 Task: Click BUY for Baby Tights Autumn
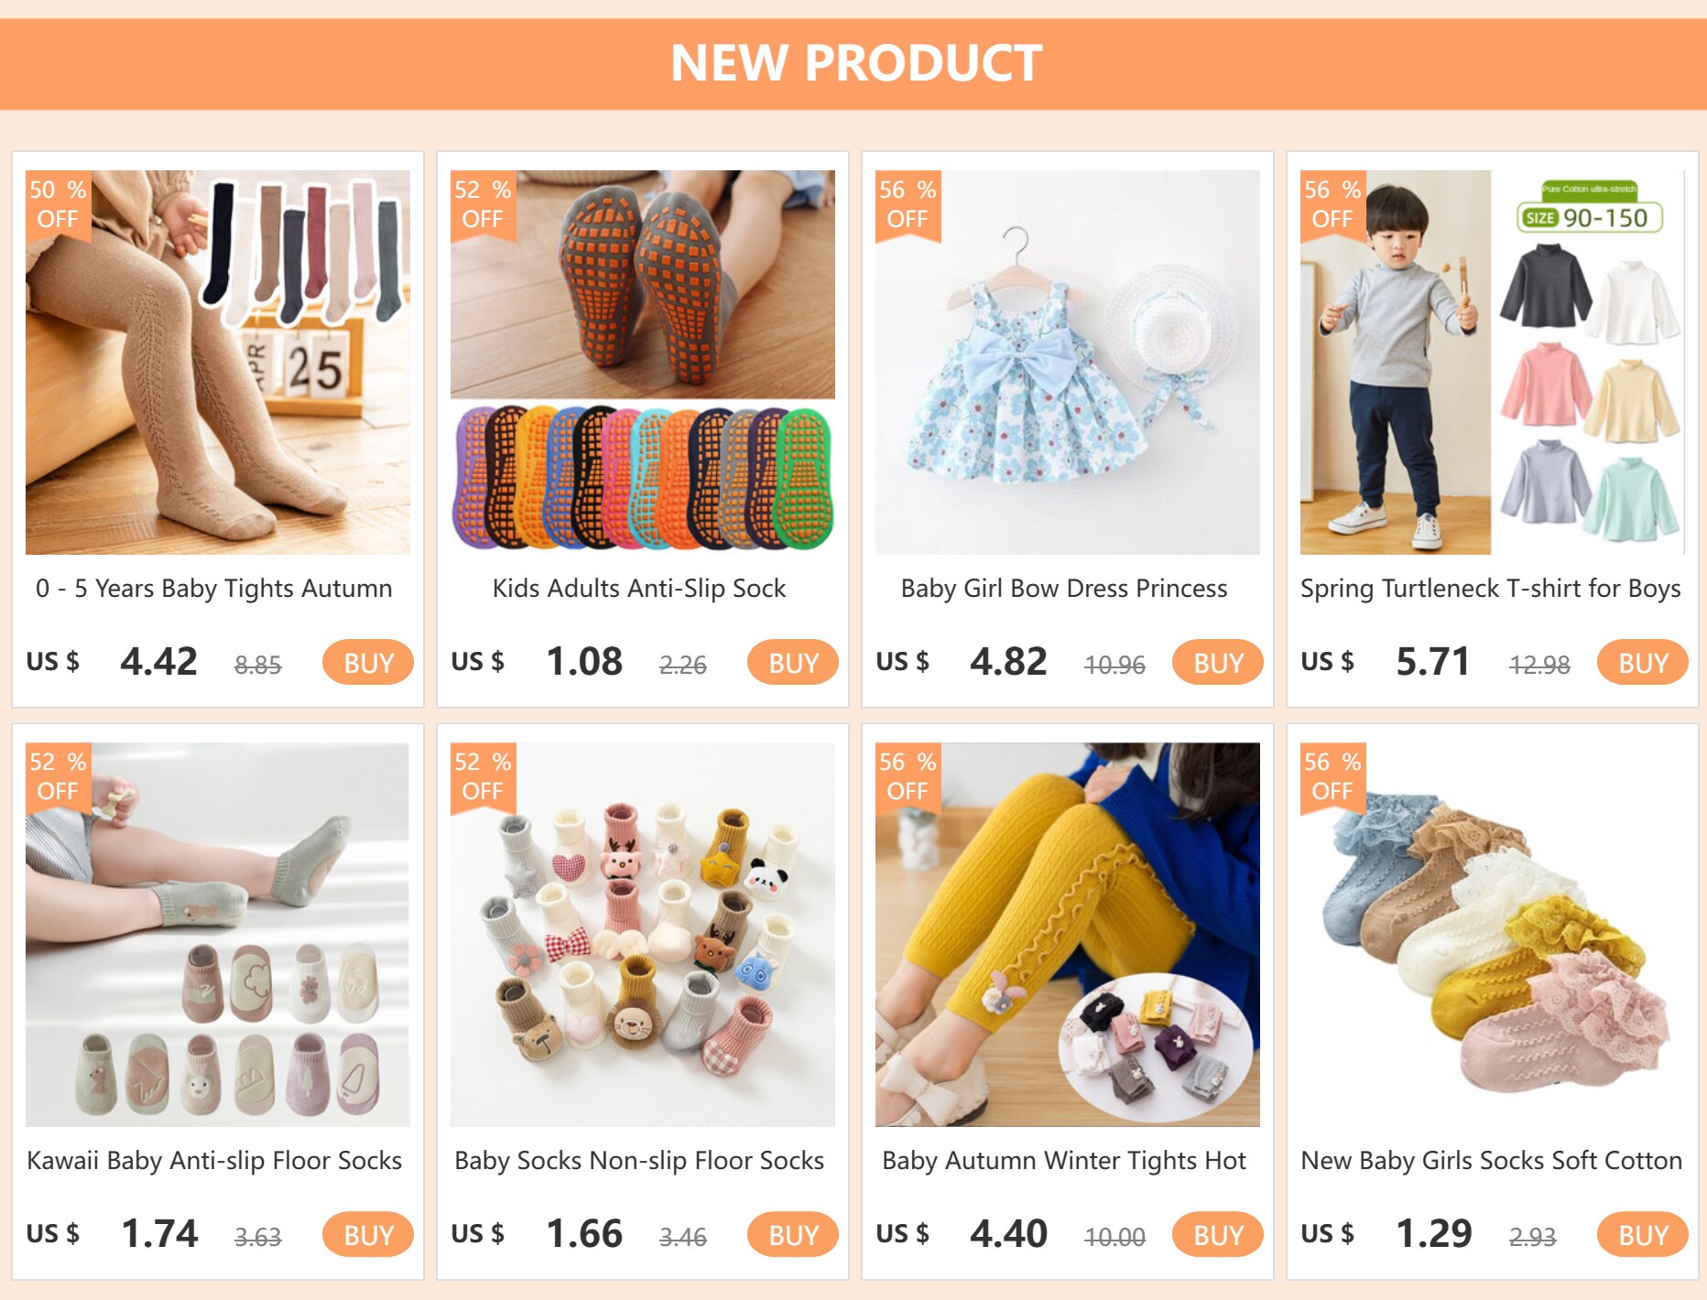tap(368, 662)
